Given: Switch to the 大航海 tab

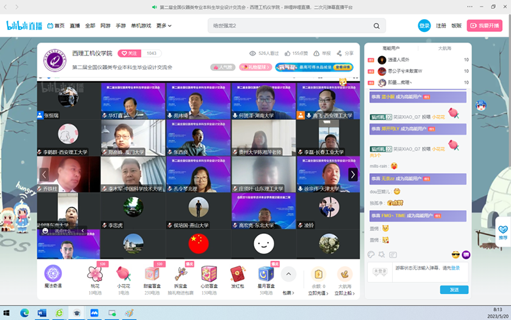Looking at the screenshot, I should pyautogui.click(x=445, y=48).
